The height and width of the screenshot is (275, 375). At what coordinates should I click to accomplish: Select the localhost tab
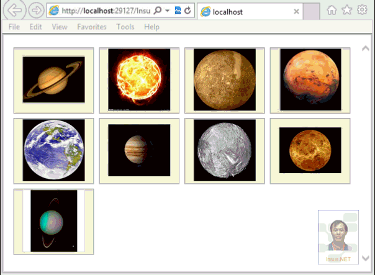click(x=250, y=11)
